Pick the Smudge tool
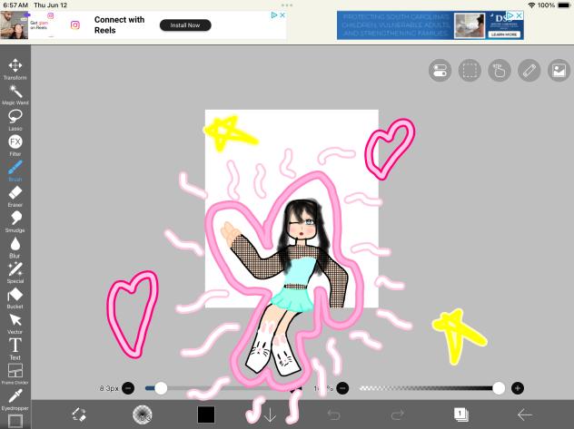Viewport: 574px width, 429px height. 15,221
